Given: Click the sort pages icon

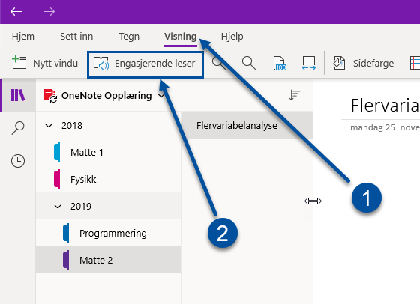Looking at the screenshot, I should pos(294,95).
